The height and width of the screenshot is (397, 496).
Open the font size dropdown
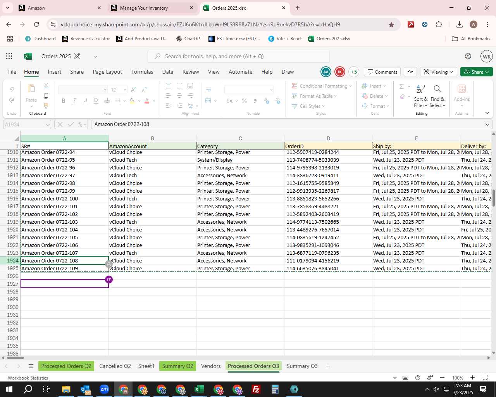tap(125, 90)
